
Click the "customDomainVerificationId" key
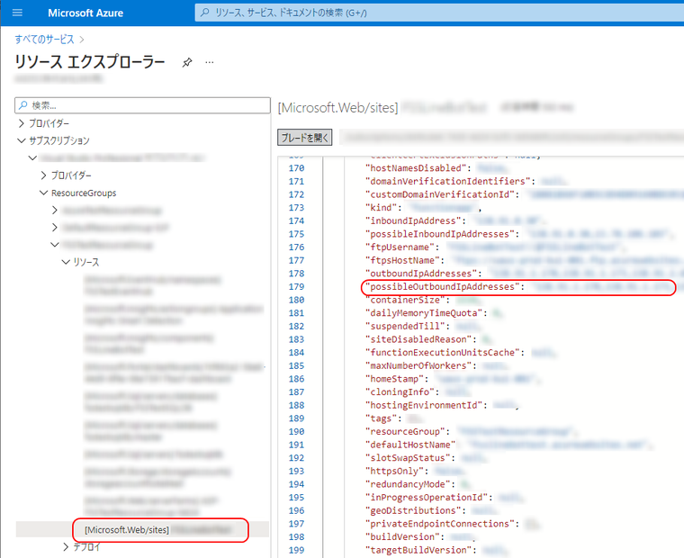[440, 194]
